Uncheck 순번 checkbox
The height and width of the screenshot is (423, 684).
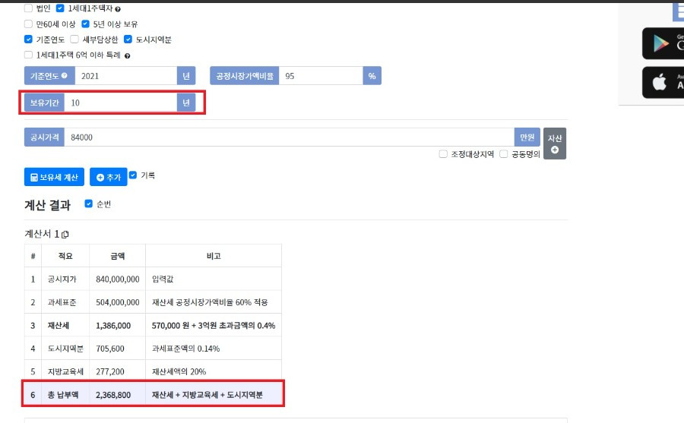[x=89, y=204]
